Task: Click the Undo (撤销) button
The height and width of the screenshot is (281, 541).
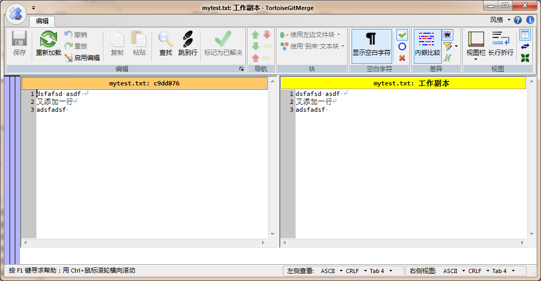Action: tap(76, 34)
